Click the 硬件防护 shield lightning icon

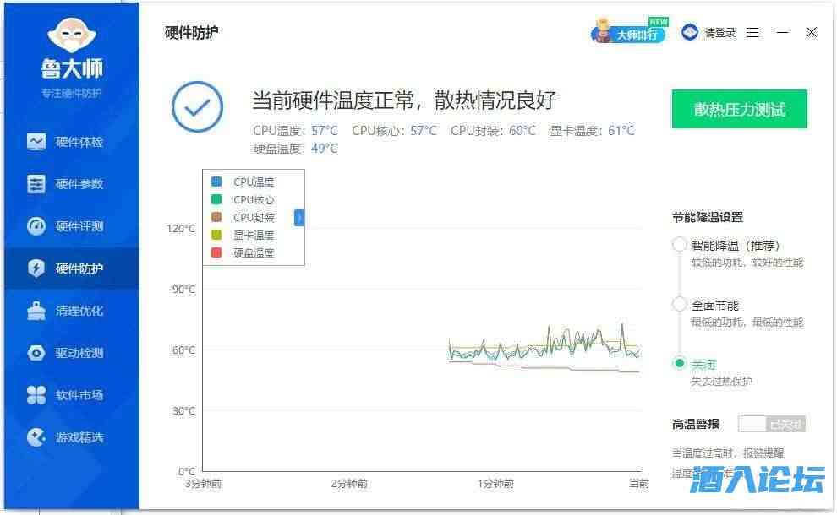(x=36, y=268)
